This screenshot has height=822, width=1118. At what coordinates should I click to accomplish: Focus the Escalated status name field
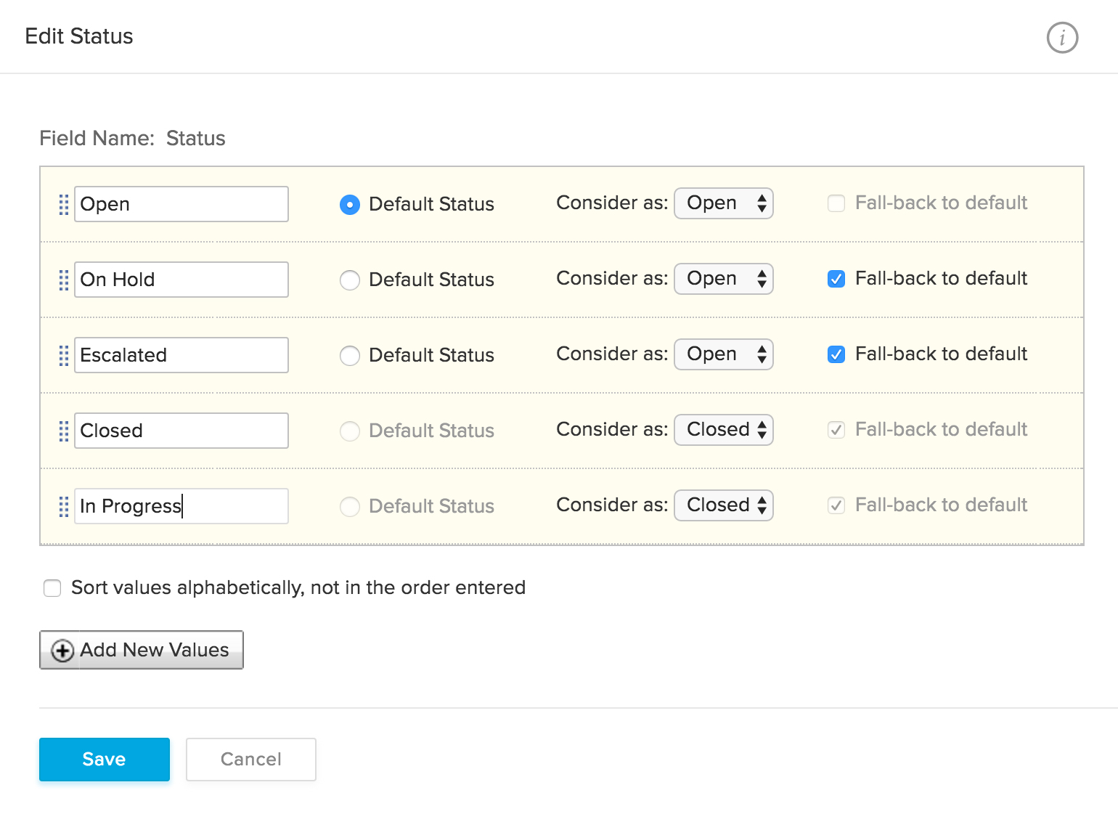[181, 355]
